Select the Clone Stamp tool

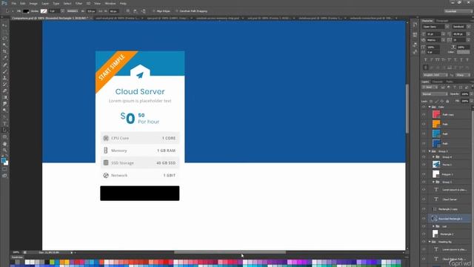point(4,78)
